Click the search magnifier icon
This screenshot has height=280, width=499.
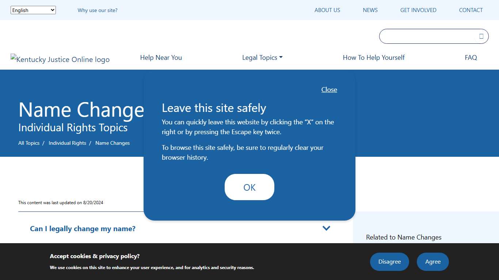(481, 36)
